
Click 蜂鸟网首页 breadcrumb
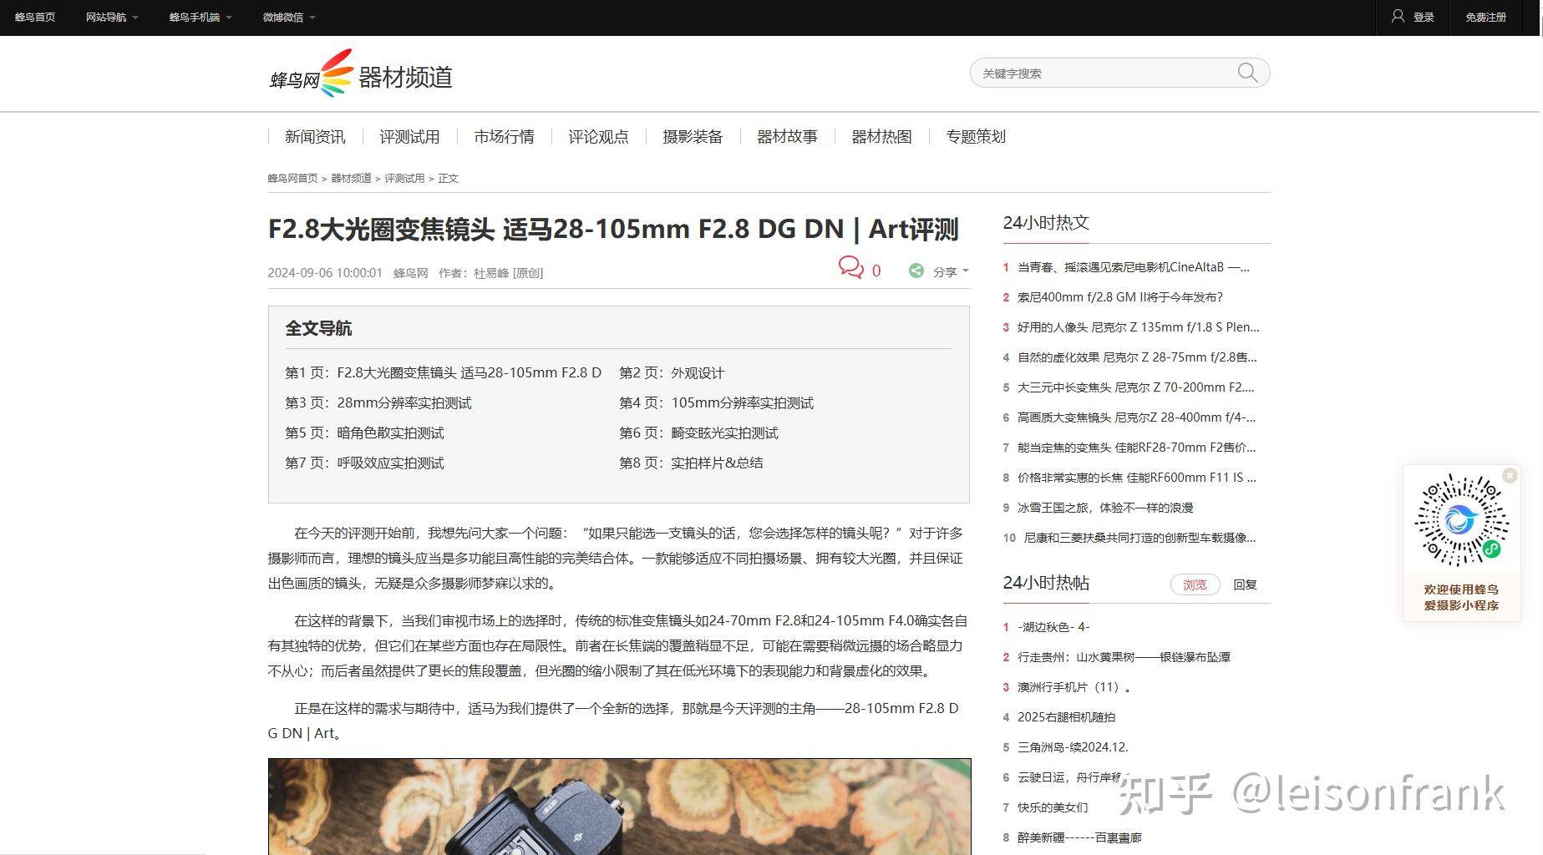click(292, 178)
